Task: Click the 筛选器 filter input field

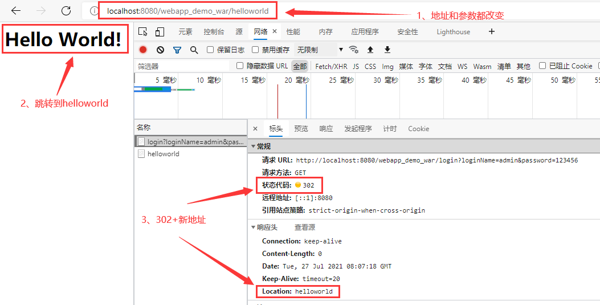Action: (182, 66)
